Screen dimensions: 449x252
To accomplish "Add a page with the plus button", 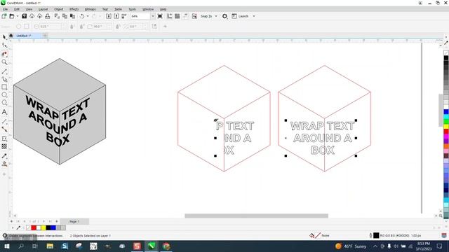I will 11,221.
